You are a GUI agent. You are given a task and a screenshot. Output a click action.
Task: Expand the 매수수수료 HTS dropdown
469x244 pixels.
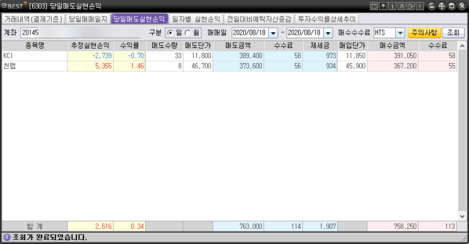(x=400, y=33)
